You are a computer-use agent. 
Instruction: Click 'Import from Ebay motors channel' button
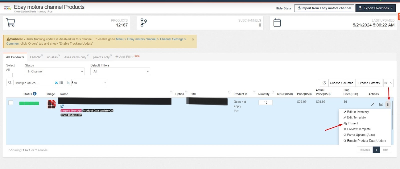click(x=324, y=8)
